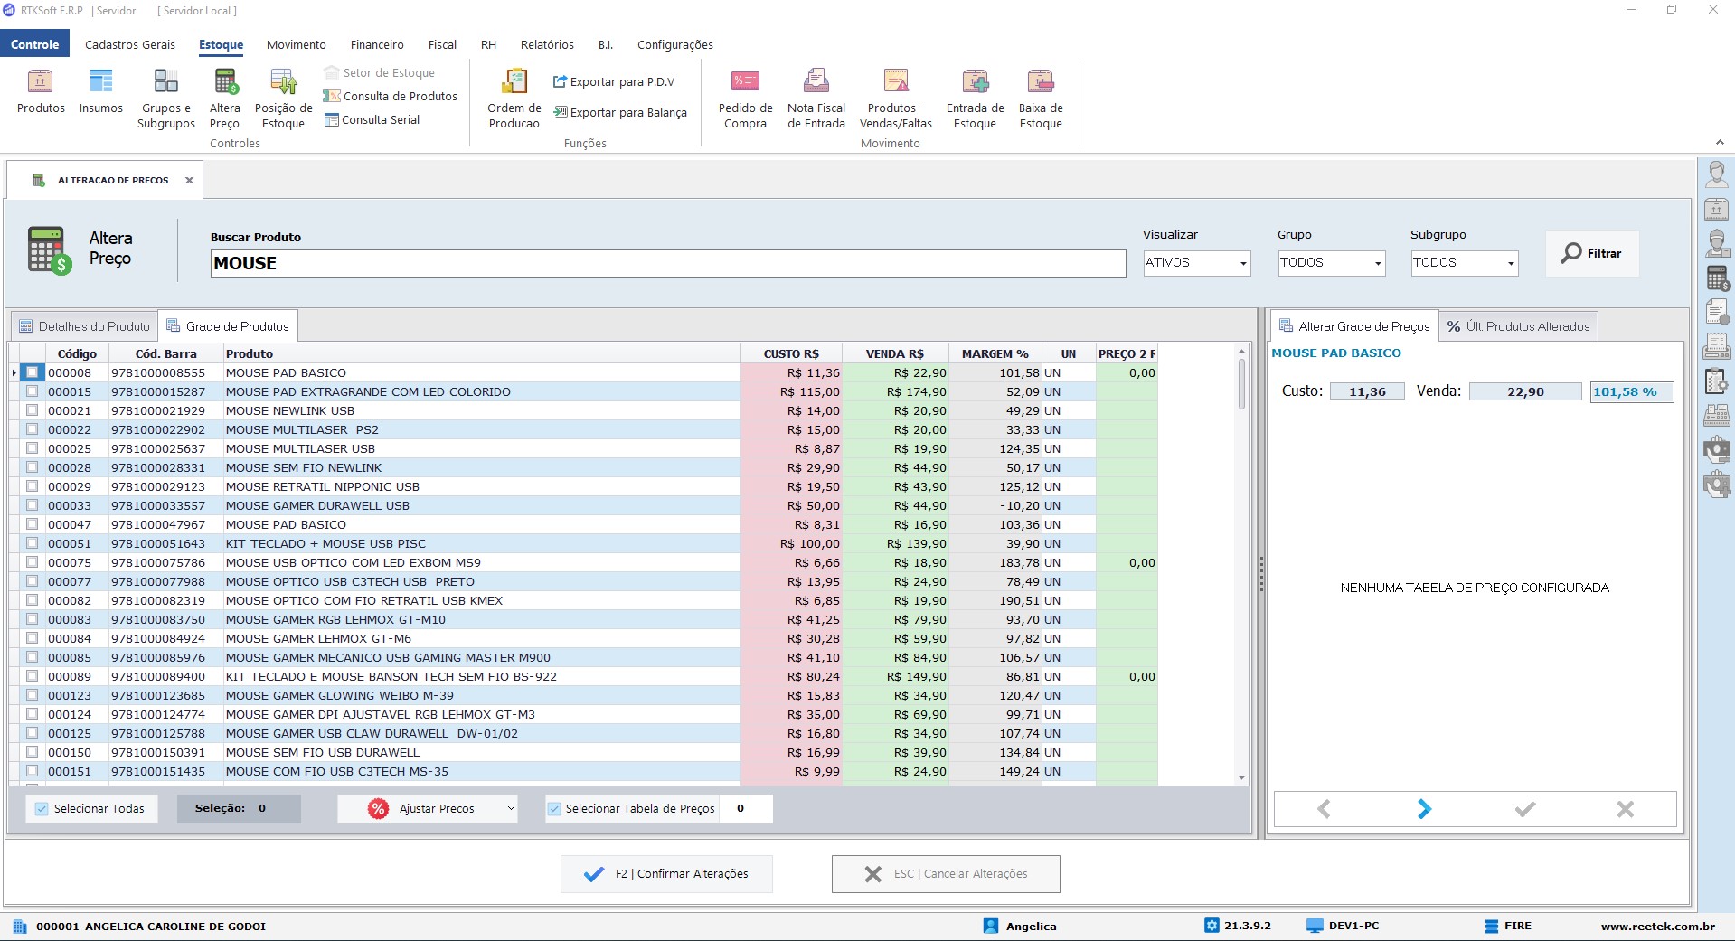This screenshot has height=941, width=1735.
Task: Open the Relatórios menu
Action: click(x=547, y=44)
